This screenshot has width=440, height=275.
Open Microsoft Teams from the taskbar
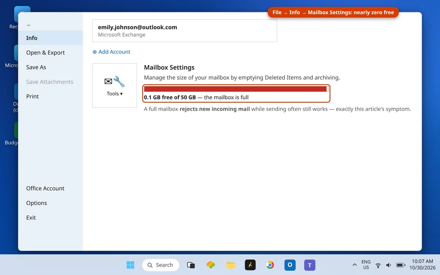(310, 265)
